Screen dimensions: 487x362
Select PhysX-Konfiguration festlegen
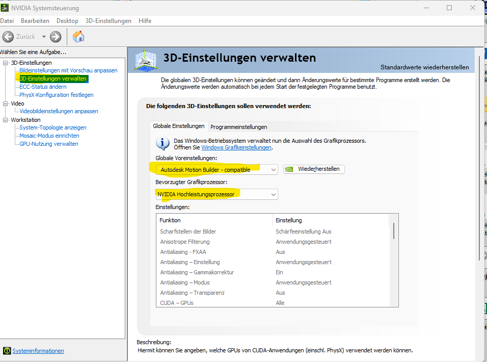[57, 95]
